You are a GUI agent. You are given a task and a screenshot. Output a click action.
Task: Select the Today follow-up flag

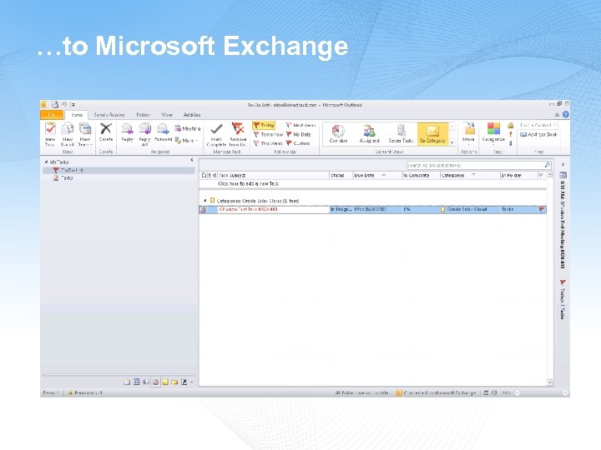[263, 125]
